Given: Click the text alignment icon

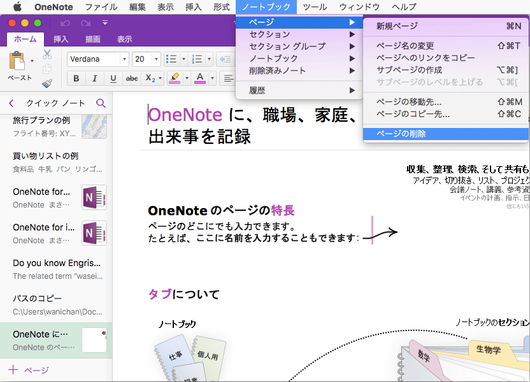Looking at the screenshot, I should pyautogui.click(x=229, y=78).
